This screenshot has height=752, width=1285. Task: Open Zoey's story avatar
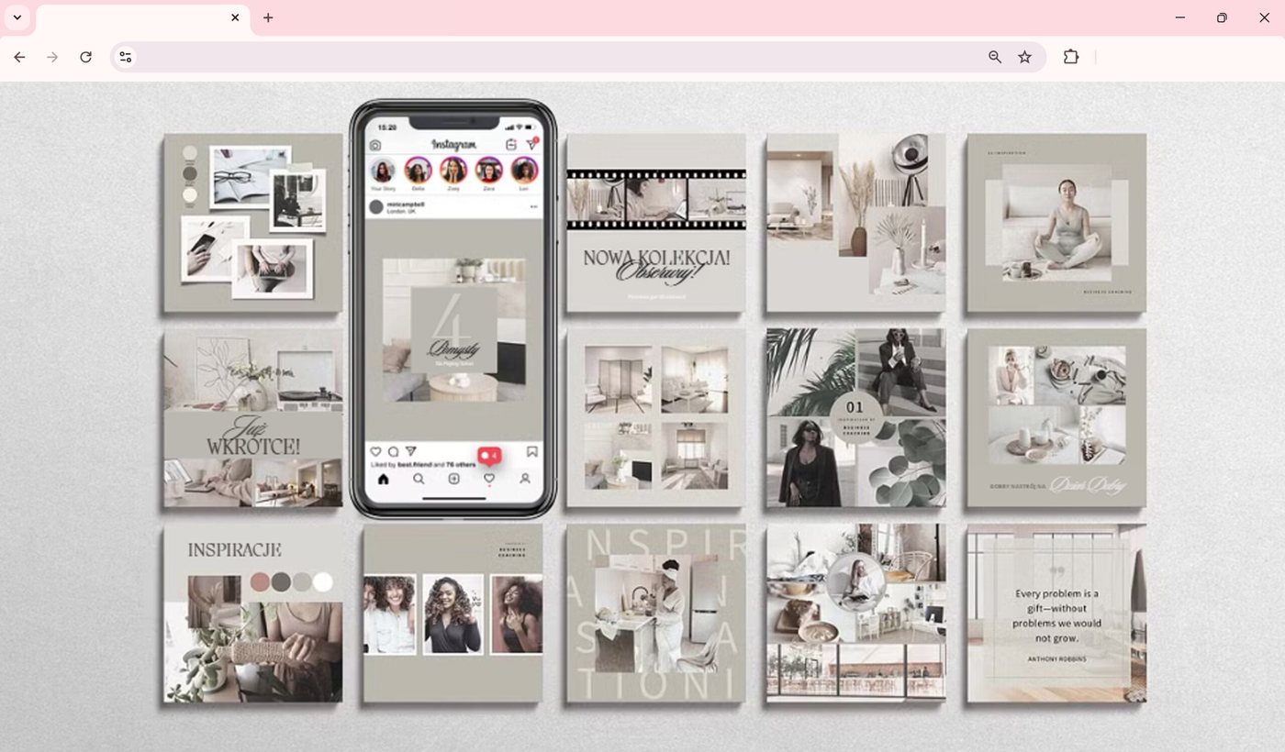(453, 171)
